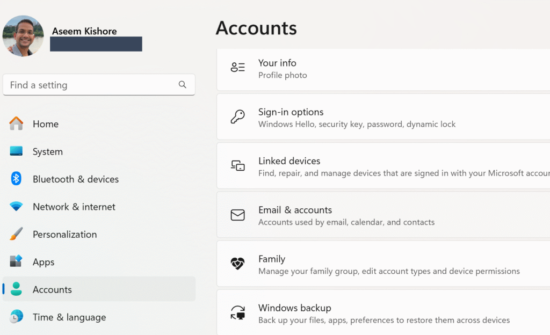This screenshot has width=550, height=335.
Task: Go to the Home label in the sidebar
Action: [x=46, y=124]
